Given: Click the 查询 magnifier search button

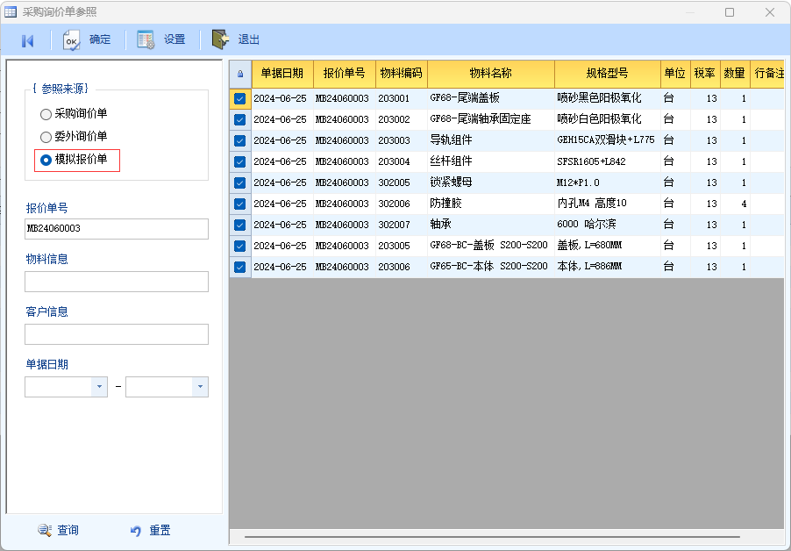Looking at the screenshot, I should click(59, 530).
